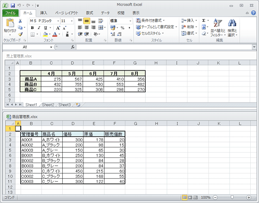The width and height of the screenshot is (259, 203).
Task: Click the accounting number format icon
Action: pos(113,27)
